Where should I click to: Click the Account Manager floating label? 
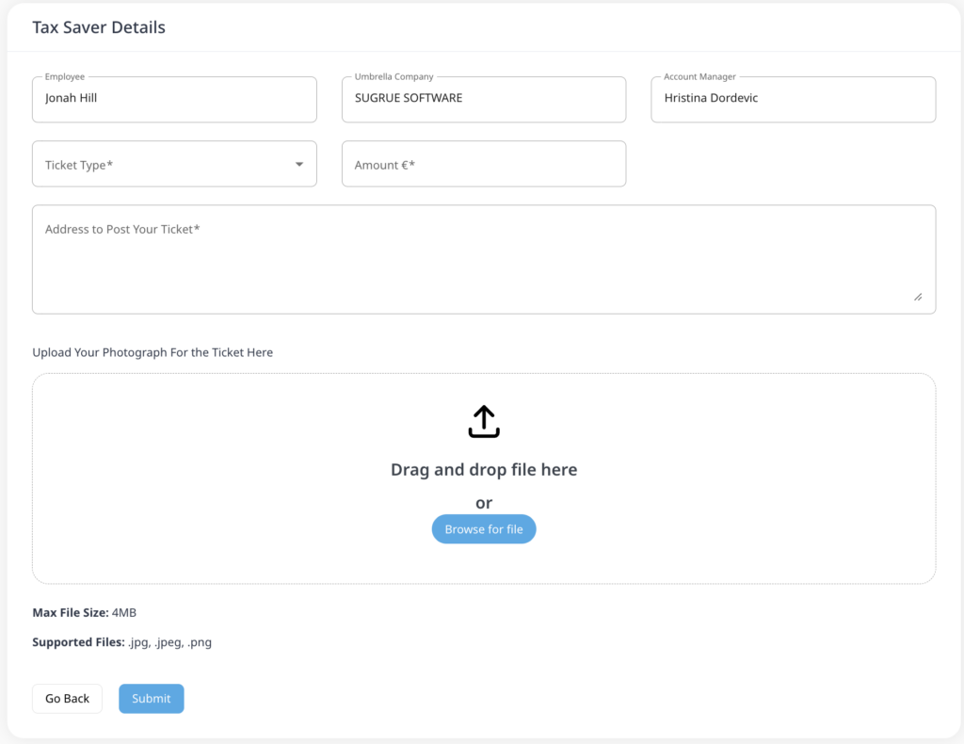tap(699, 77)
